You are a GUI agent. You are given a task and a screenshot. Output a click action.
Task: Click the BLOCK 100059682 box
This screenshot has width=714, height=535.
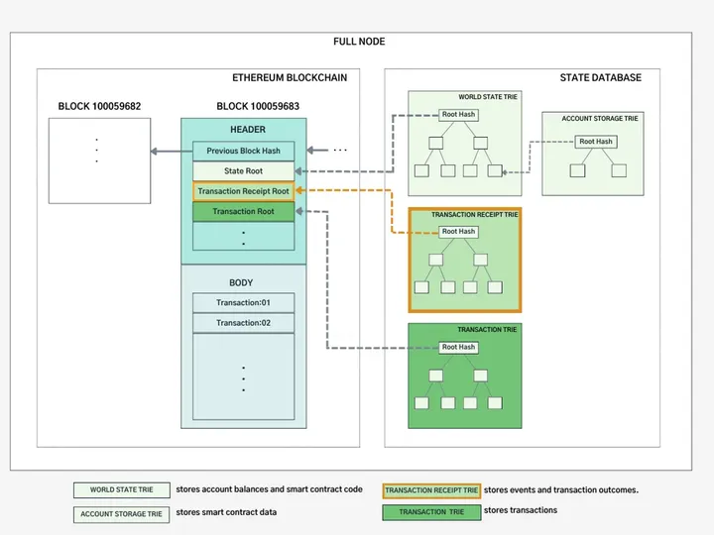100,160
